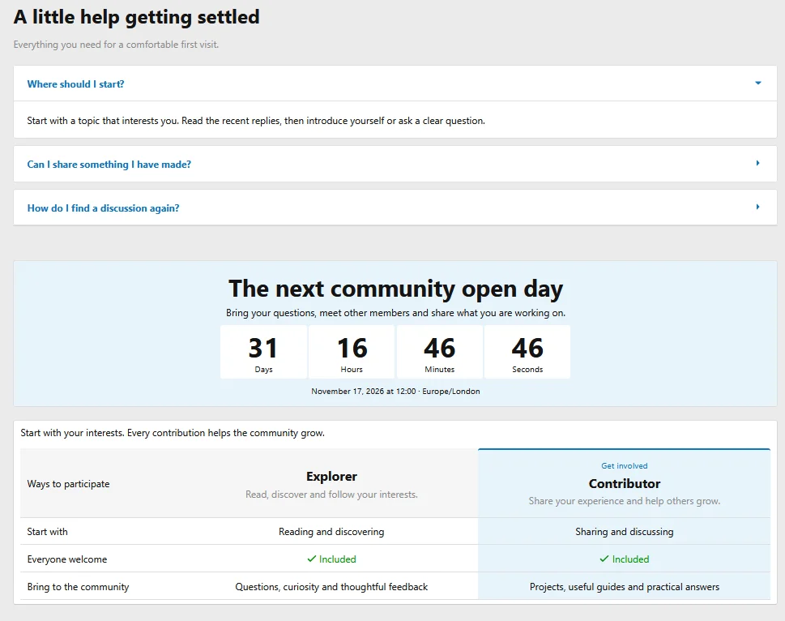Click the answer text 'Start with a topic that interests you'
Viewport: 785px width, 621px height.
coord(103,121)
